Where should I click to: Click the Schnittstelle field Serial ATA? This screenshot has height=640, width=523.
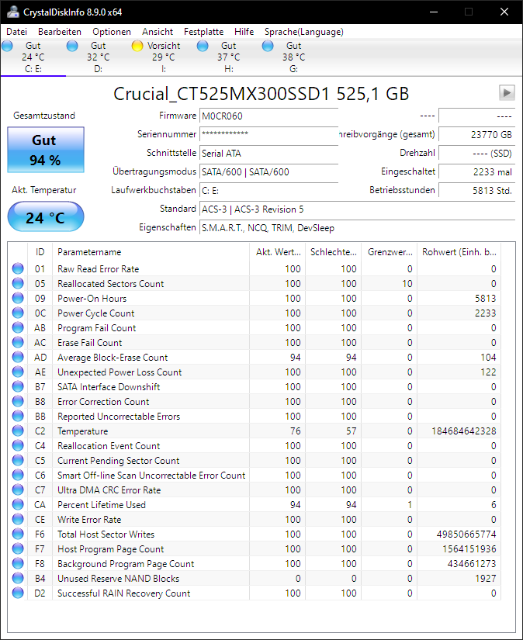click(268, 153)
